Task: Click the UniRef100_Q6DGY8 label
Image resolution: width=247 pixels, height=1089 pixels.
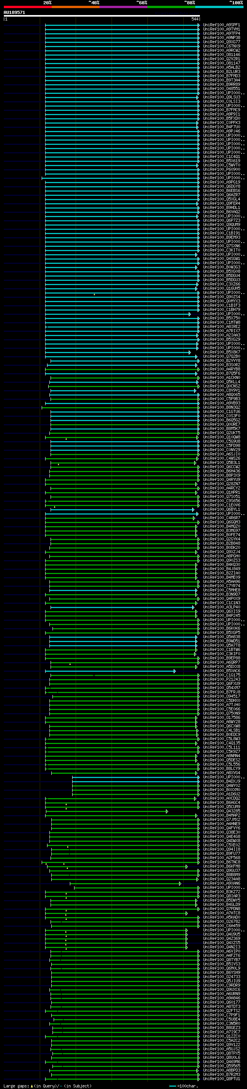Action: tap(221, 187)
